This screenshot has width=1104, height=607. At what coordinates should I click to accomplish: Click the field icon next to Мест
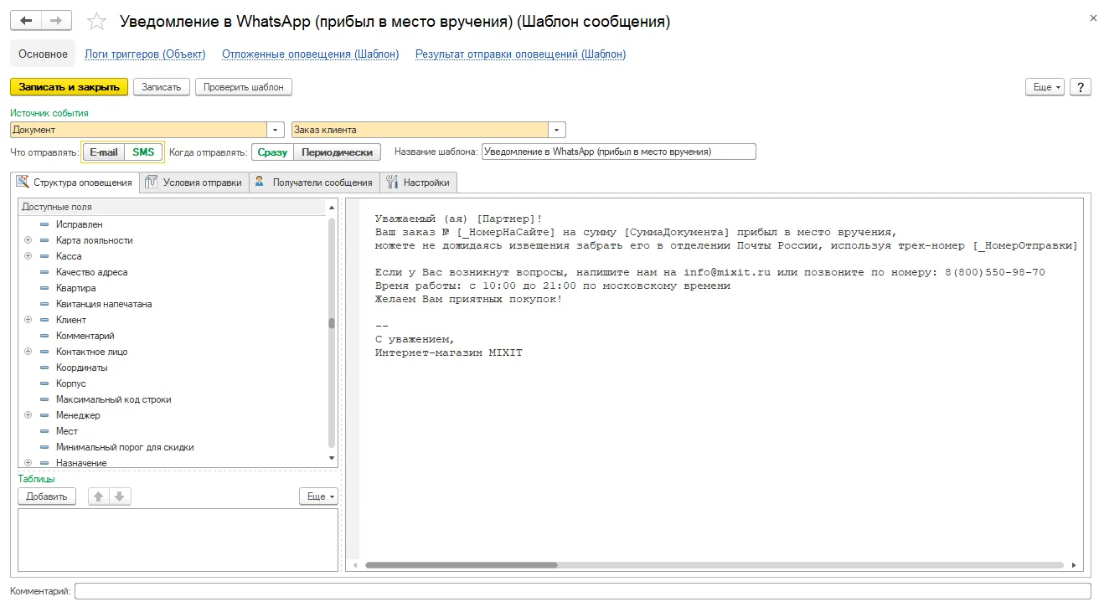pyautogui.click(x=44, y=431)
